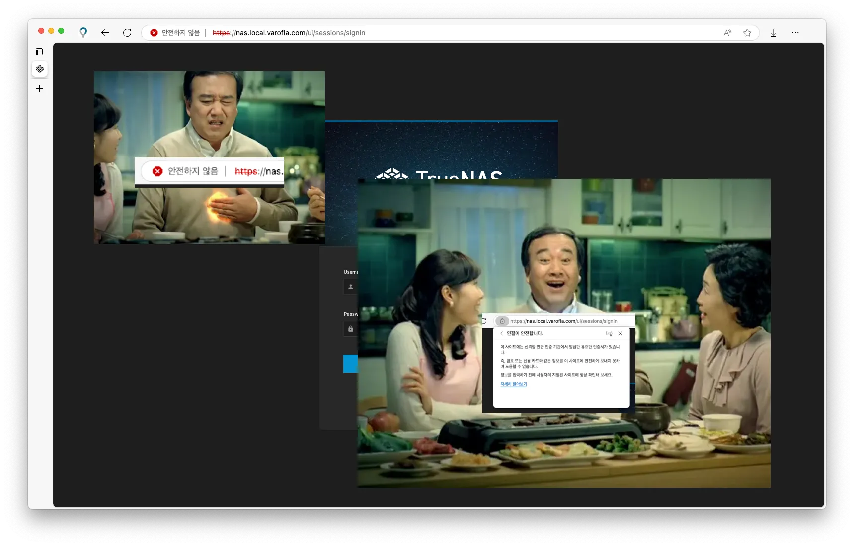854x546 pixels.
Task: Select the active TrueNAS tab in the vertical tab bar
Action: [40, 69]
